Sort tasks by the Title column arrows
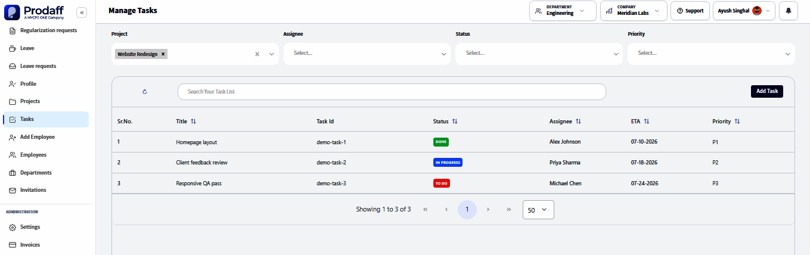Image resolution: width=810 pixels, height=255 pixels. point(193,122)
